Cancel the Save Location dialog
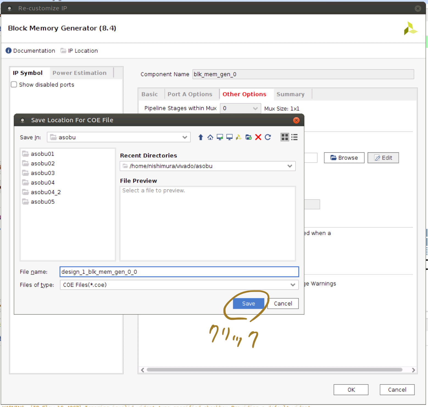The width and height of the screenshot is (428, 407). [283, 304]
